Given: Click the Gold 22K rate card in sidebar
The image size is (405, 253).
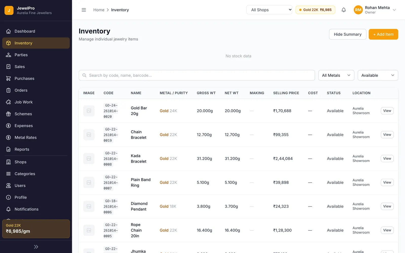Looking at the screenshot, I should (36, 229).
